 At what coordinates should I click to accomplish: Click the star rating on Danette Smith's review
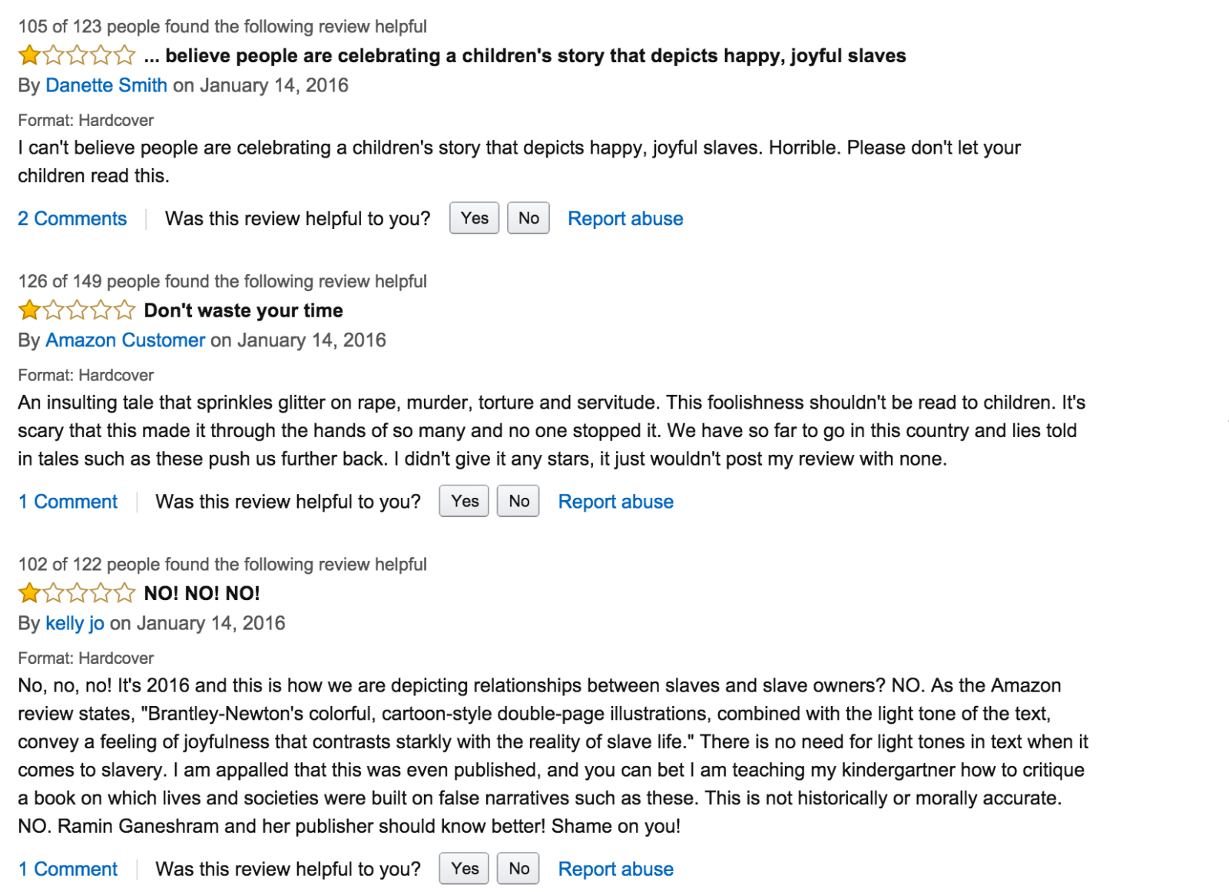tap(77, 55)
